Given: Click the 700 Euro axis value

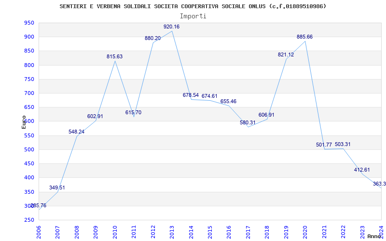Looking at the screenshot, I should pos(29,93).
